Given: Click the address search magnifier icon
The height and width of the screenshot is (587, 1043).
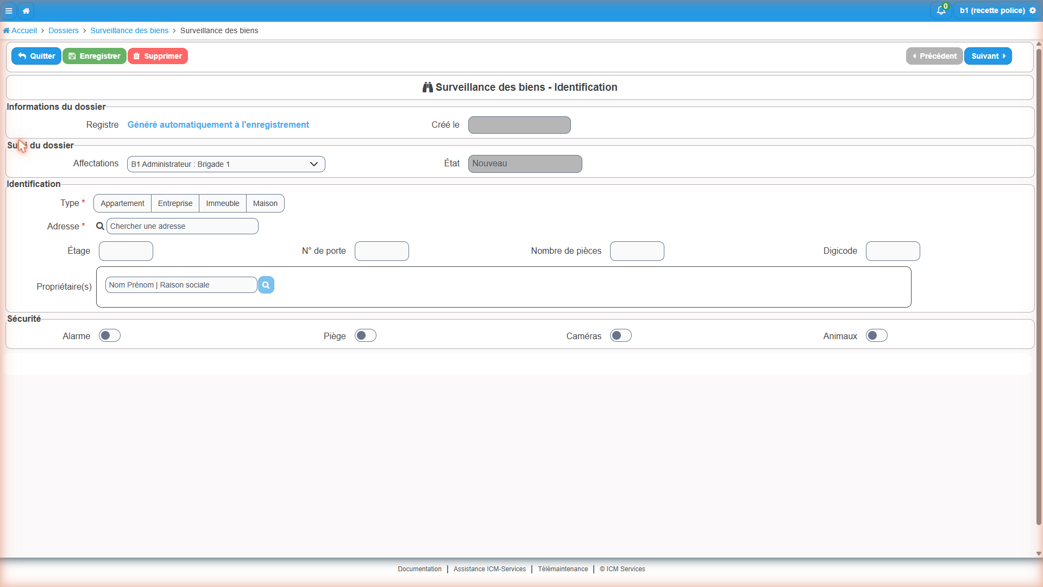Looking at the screenshot, I should coord(100,226).
